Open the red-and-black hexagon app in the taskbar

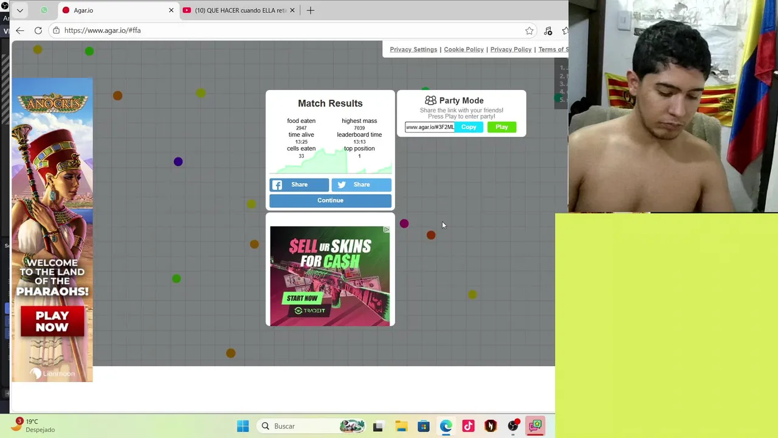click(x=491, y=426)
